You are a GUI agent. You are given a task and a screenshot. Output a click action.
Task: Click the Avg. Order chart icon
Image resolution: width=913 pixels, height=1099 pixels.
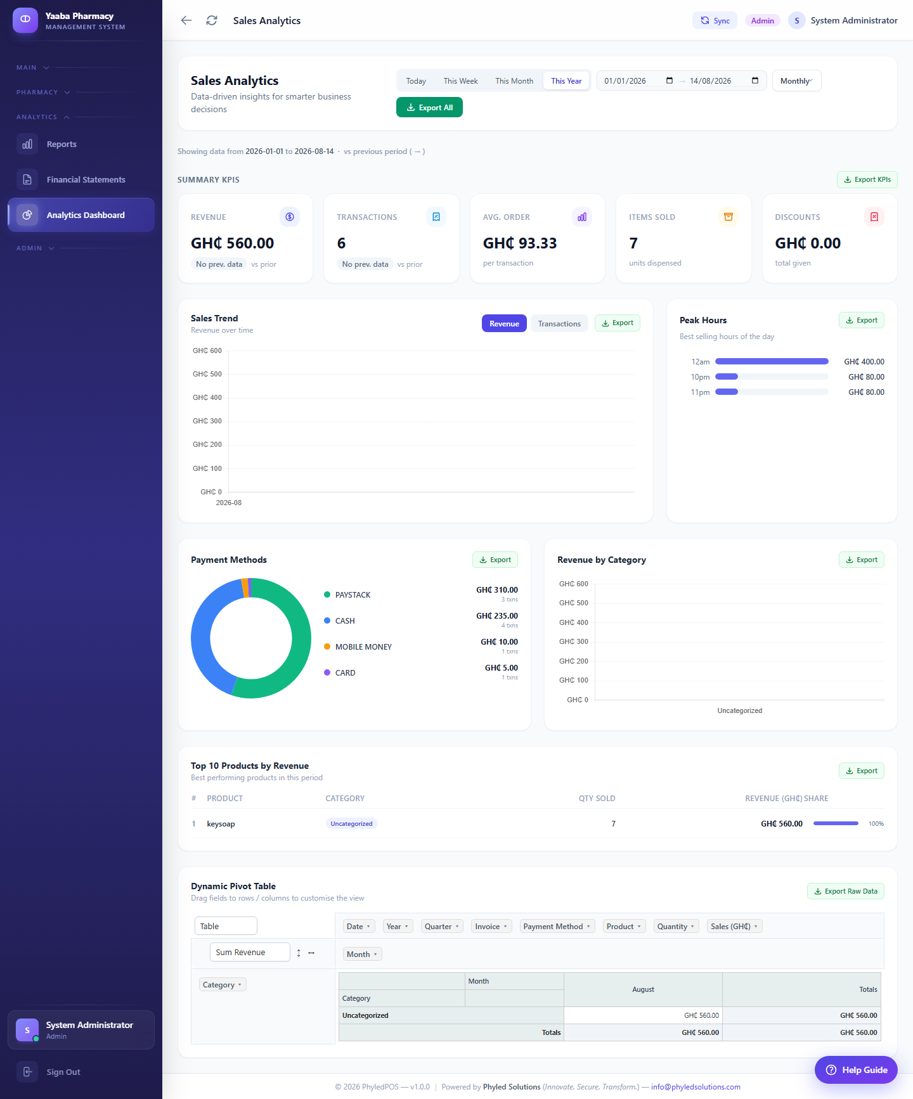582,217
